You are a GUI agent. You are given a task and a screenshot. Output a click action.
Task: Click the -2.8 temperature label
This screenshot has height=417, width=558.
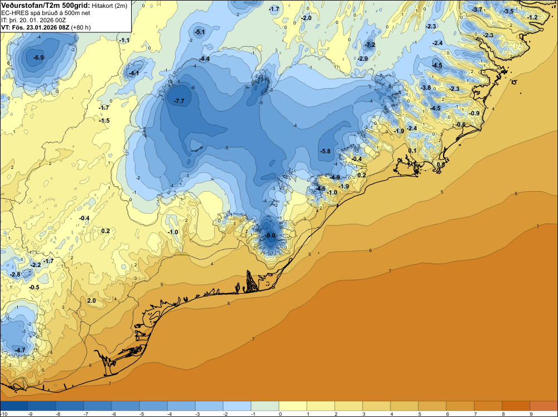tap(15, 274)
